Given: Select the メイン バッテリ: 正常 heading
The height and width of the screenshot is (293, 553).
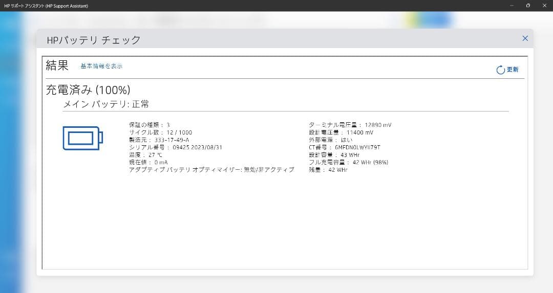Looking at the screenshot, I should tap(106, 104).
